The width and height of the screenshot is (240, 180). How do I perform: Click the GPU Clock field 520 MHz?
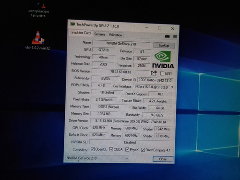coord(98,128)
